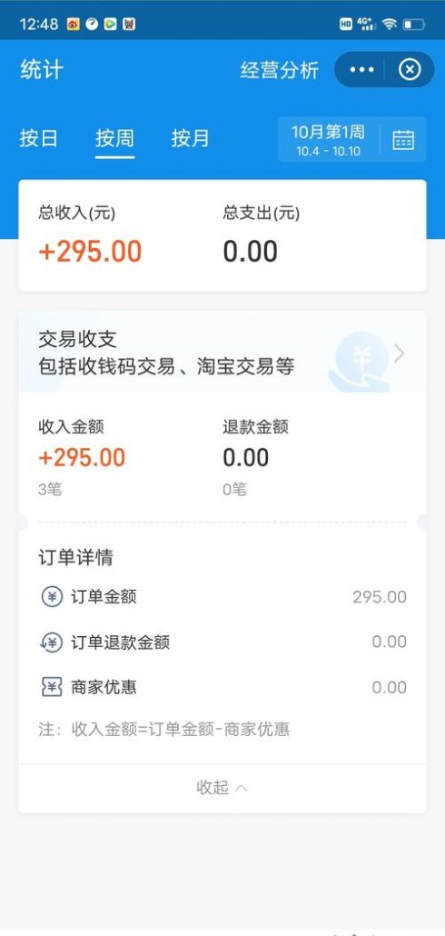Screen dimensions: 445x936
Task: Tap the 订单金额 295.00 row
Action: (222, 597)
